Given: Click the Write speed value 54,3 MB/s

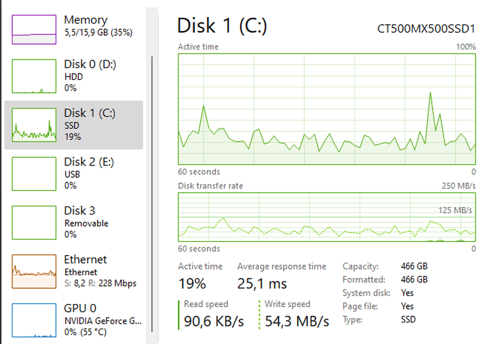Looking at the screenshot, I should pos(297,321).
